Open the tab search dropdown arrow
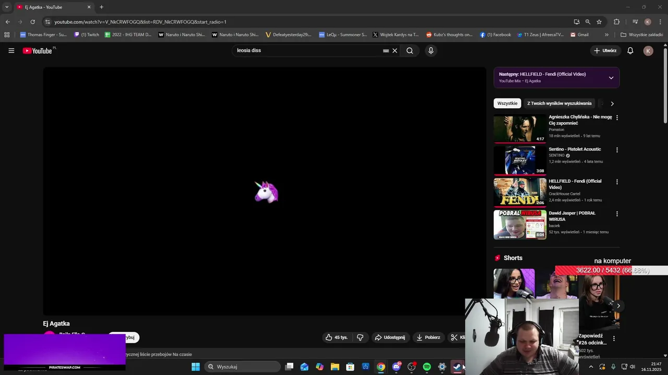The width and height of the screenshot is (668, 375). (x=7, y=7)
